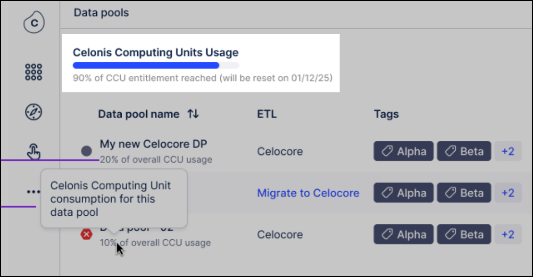
Task: Click the sort arrows beside Data pool name
Action: click(x=193, y=114)
